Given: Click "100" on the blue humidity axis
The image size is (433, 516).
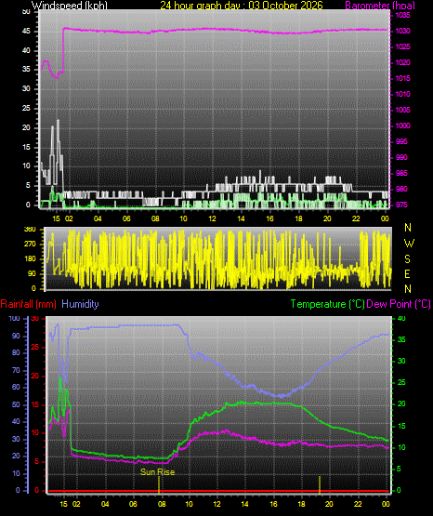Looking at the screenshot, I should [x=15, y=319].
